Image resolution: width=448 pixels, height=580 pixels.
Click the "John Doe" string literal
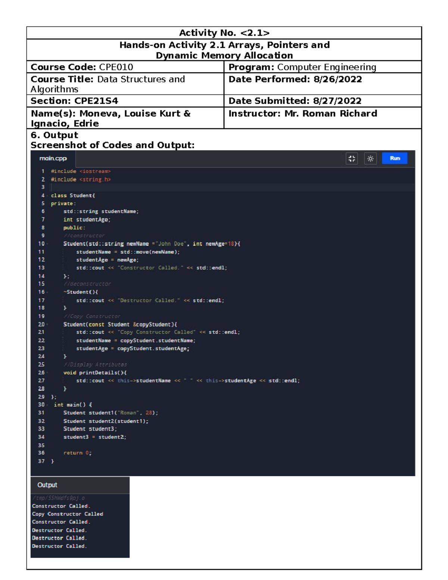point(171,244)
